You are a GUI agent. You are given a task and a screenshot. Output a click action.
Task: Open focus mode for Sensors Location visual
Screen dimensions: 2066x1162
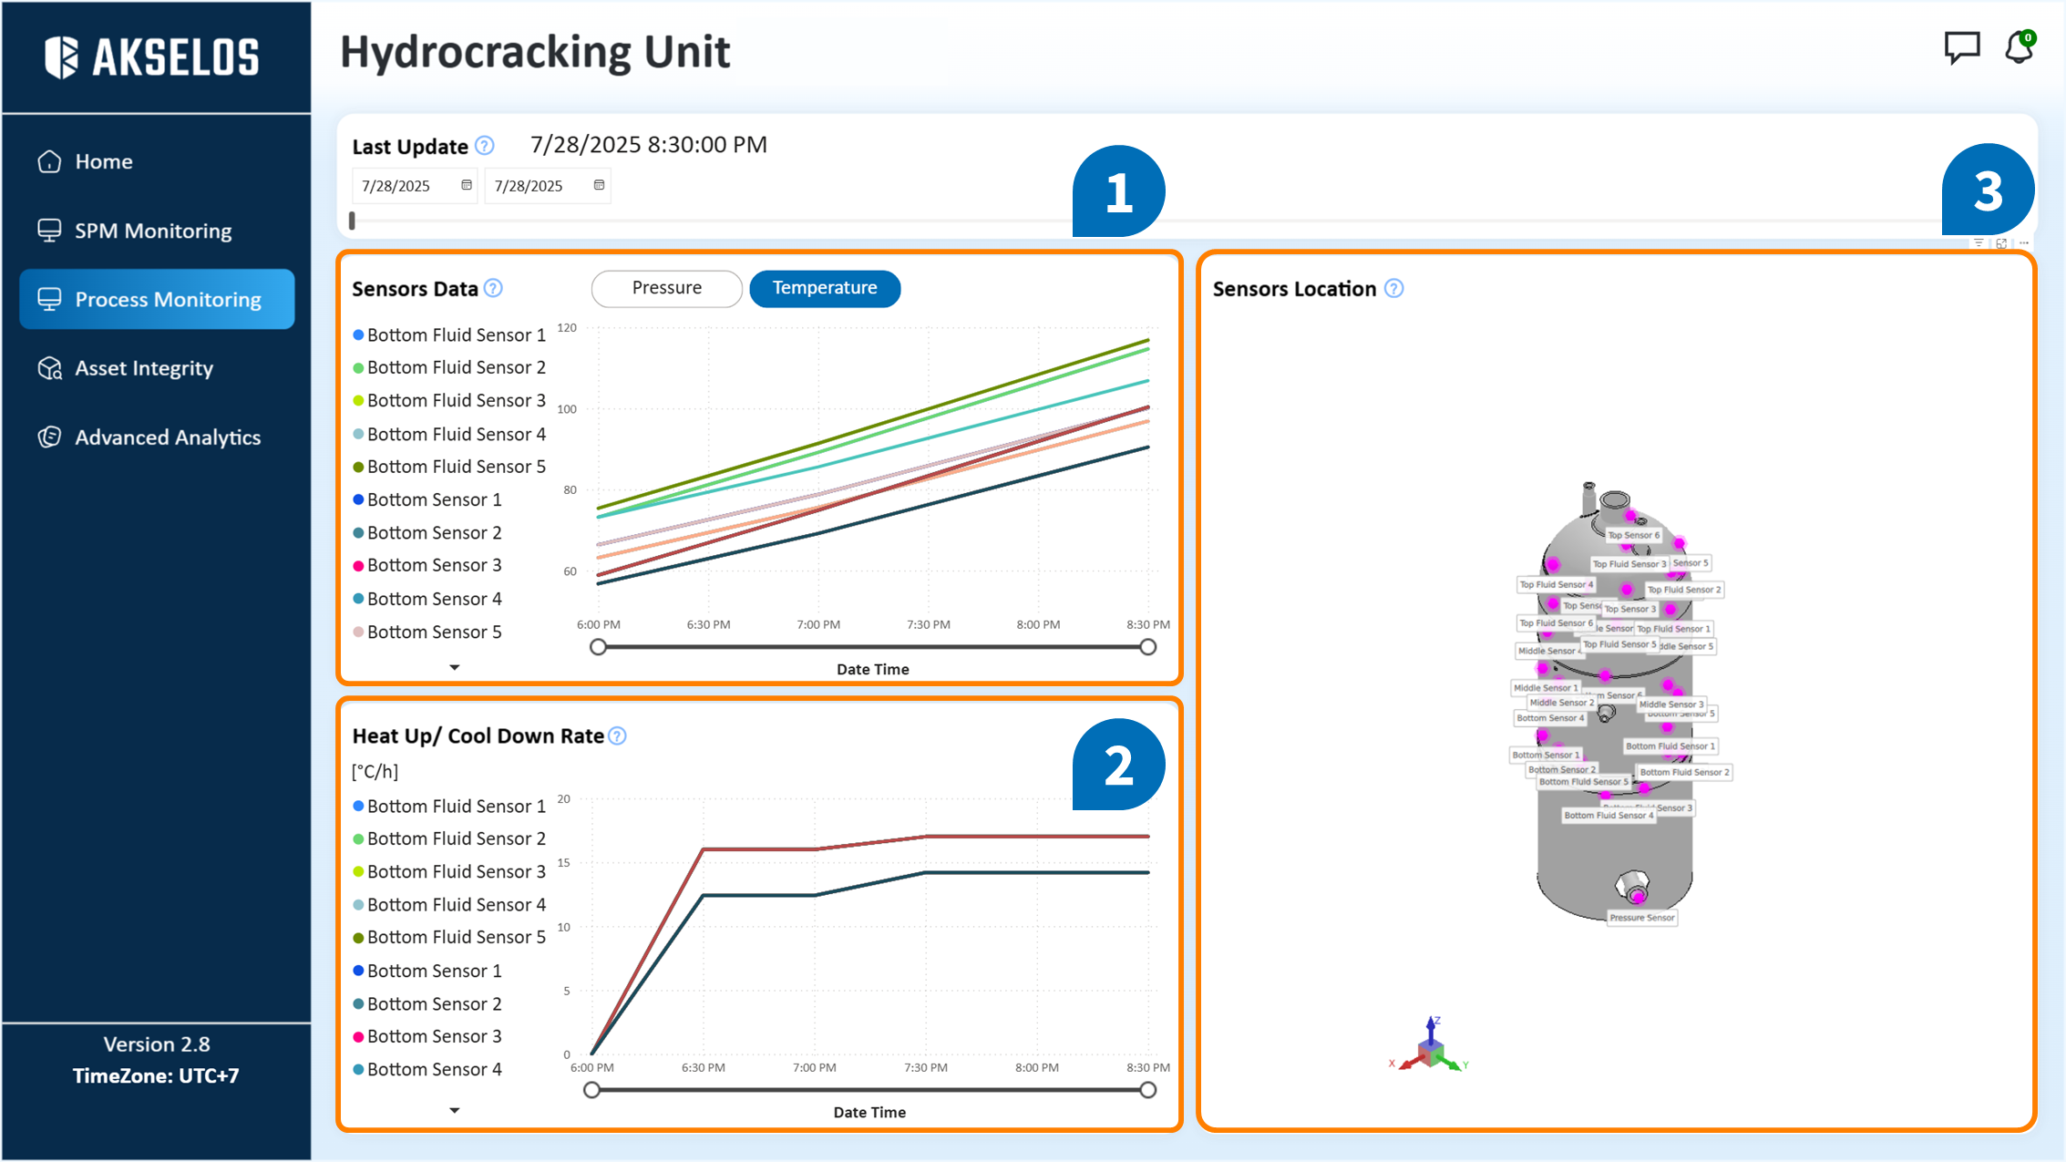[x=2001, y=243]
